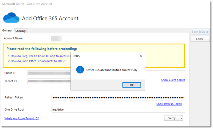Click the Save & Close button
213x129 pixels.
200,32
